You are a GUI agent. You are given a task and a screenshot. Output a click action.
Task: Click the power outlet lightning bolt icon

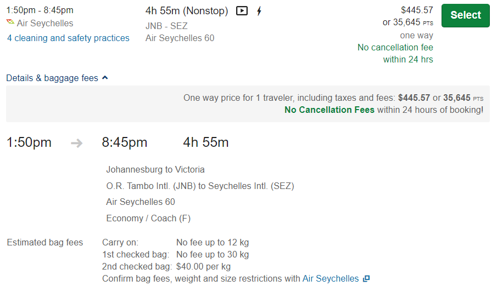(x=259, y=11)
